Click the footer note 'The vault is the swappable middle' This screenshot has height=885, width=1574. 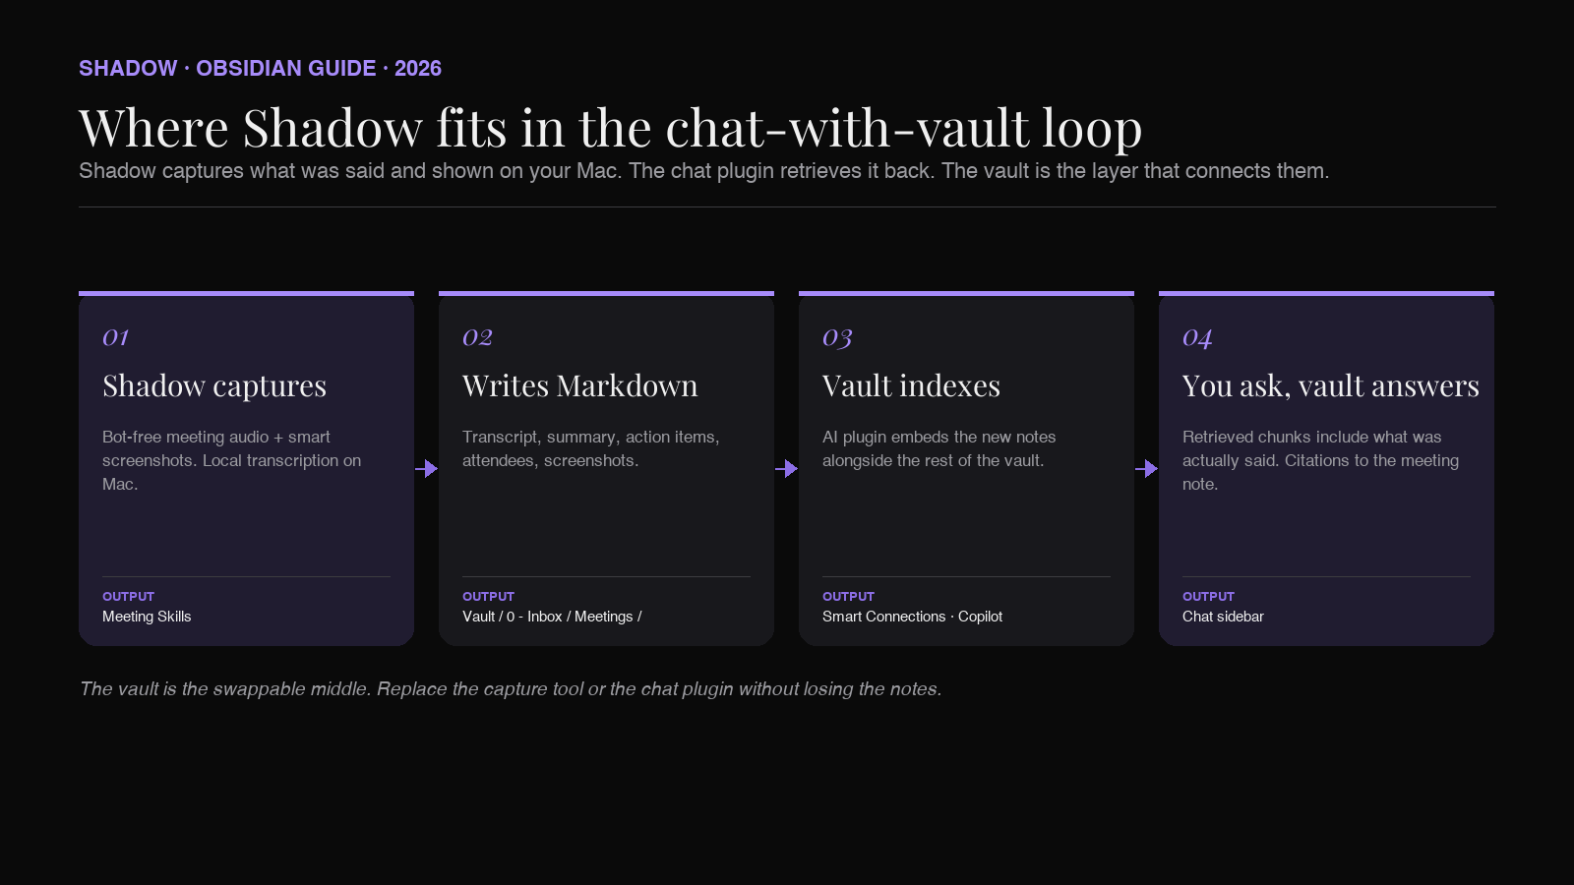tap(511, 689)
